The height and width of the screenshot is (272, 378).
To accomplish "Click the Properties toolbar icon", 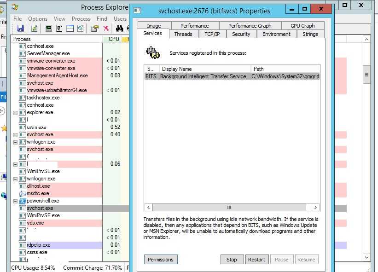I will pyautogui.click(x=94, y=29).
